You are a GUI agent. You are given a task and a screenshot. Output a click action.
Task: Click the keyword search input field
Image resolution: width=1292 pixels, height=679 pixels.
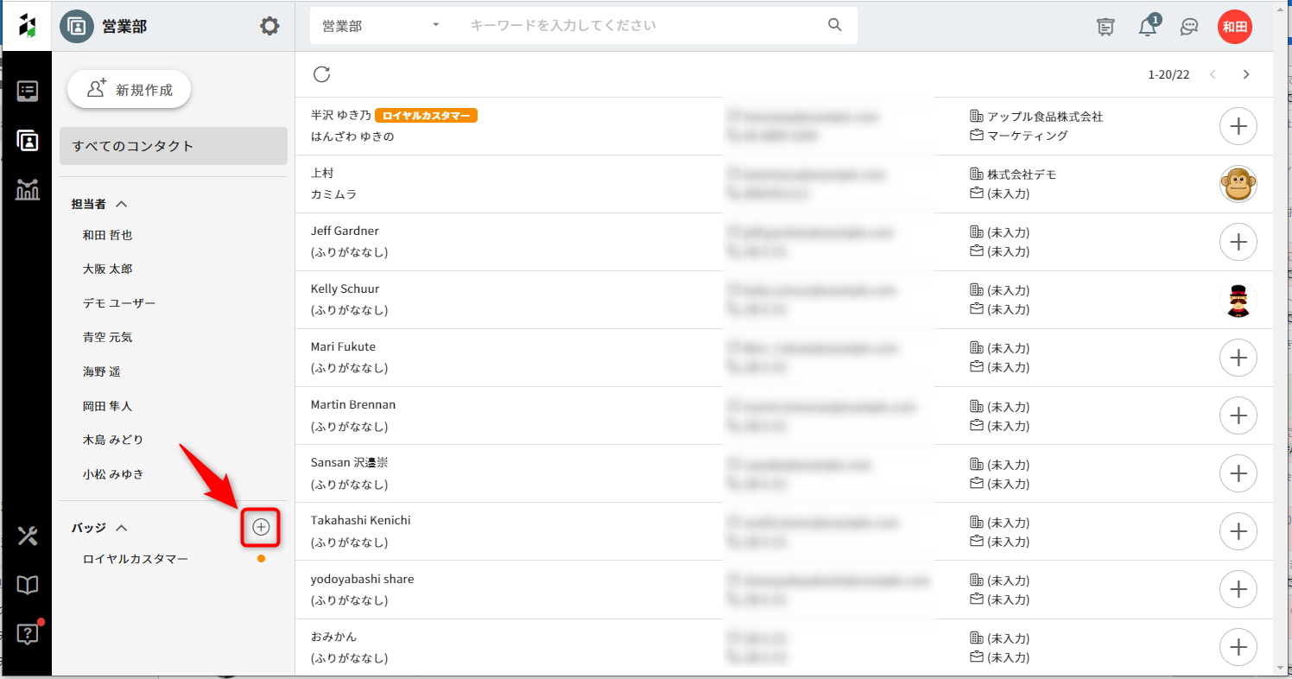click(x=639, y=26)
